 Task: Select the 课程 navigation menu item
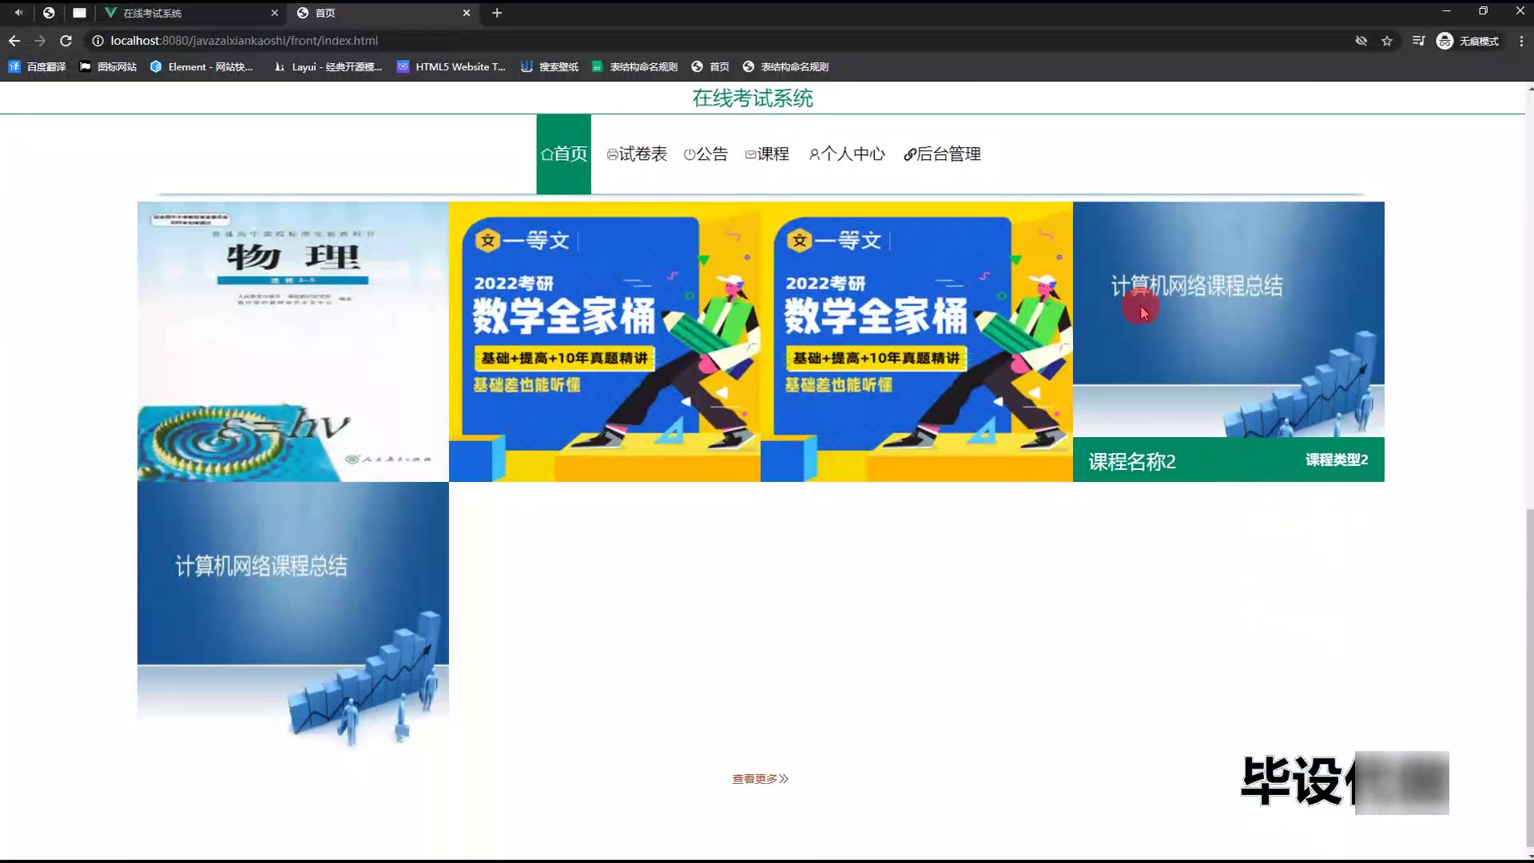click(767, 154)
